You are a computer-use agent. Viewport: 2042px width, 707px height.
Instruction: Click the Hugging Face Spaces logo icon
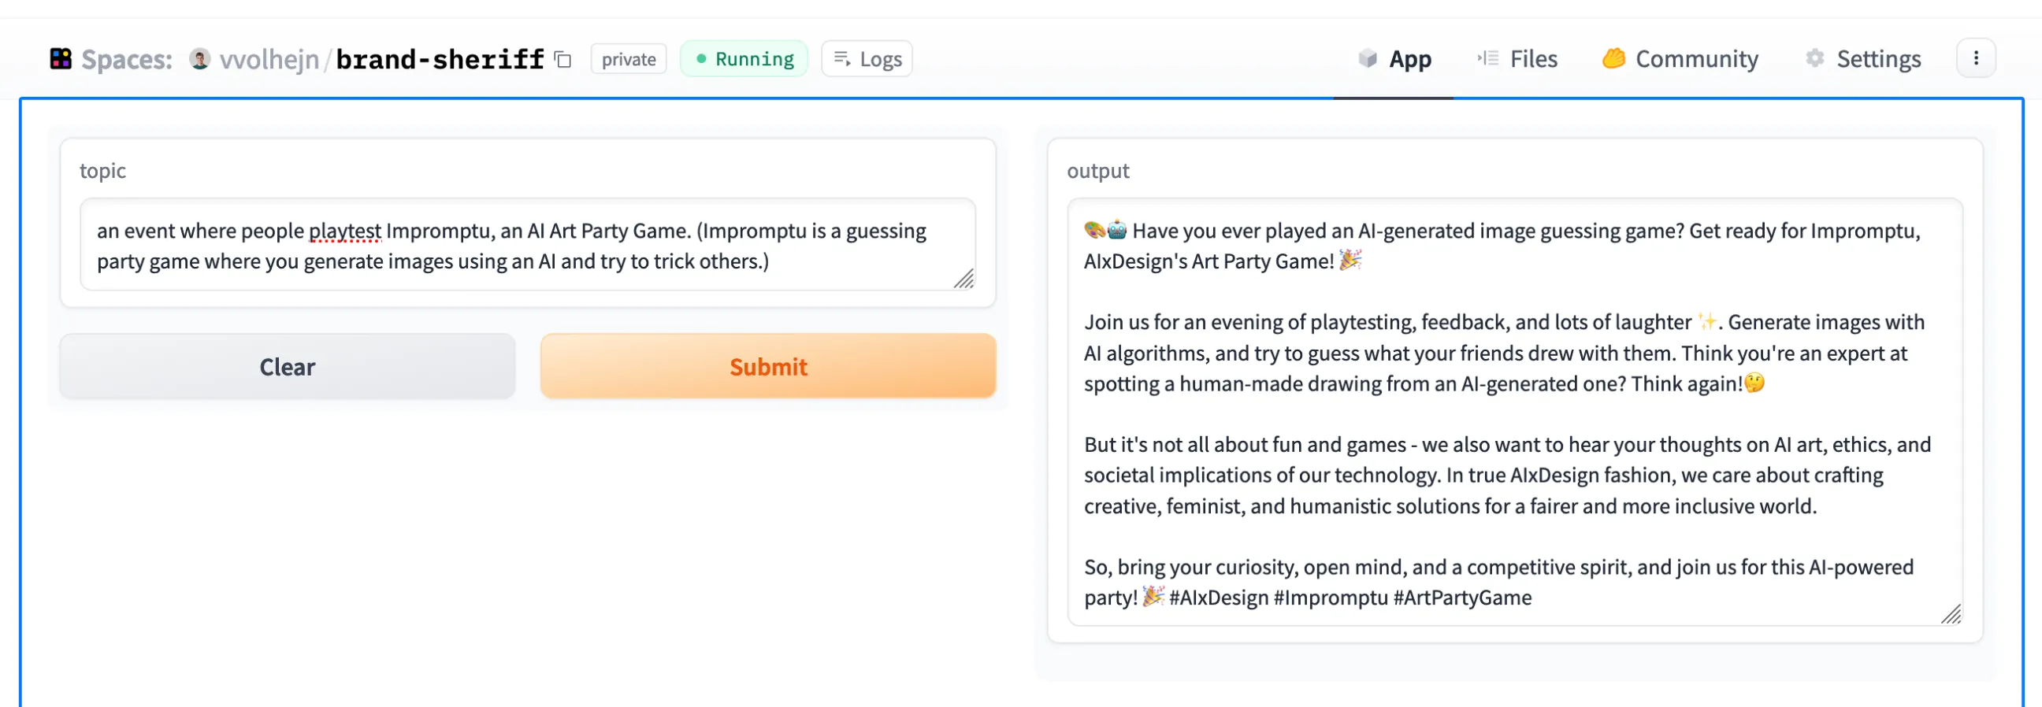(x=60, y=58)
